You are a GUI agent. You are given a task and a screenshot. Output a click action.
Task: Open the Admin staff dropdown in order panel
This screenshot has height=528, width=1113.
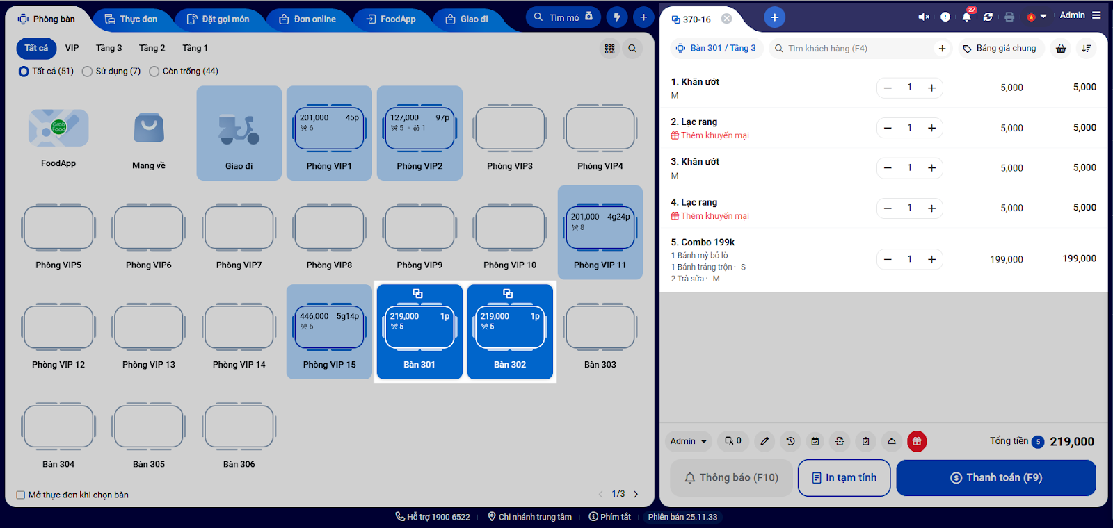pos(688,441)
